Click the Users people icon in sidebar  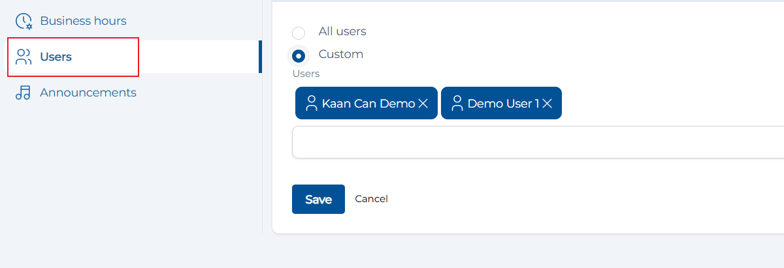tap(24, 57)
